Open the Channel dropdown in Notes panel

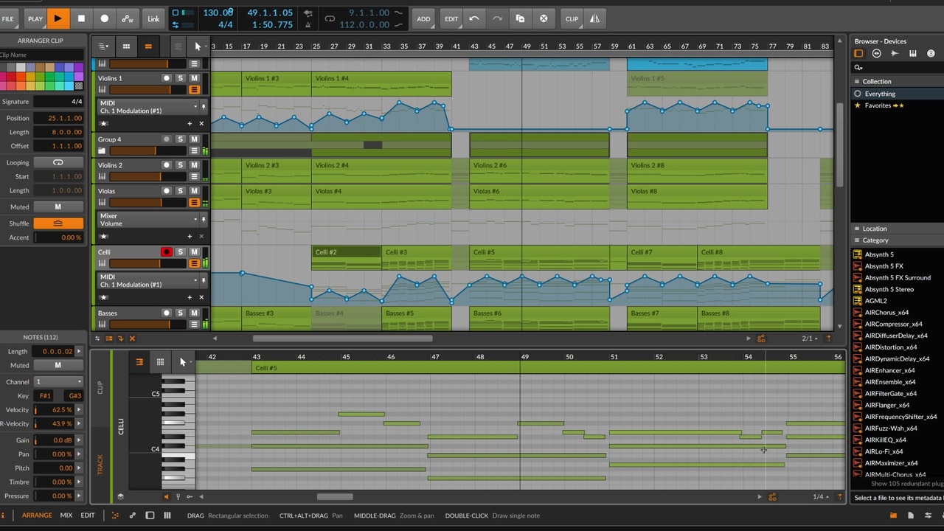point(58,382)
